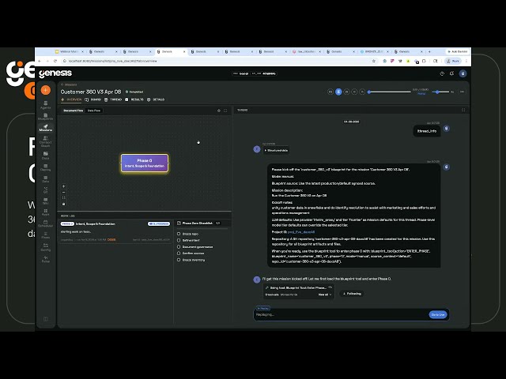Select the Document Flow view
The height and width of the screenshot is (379, 506).
[74, 111]
